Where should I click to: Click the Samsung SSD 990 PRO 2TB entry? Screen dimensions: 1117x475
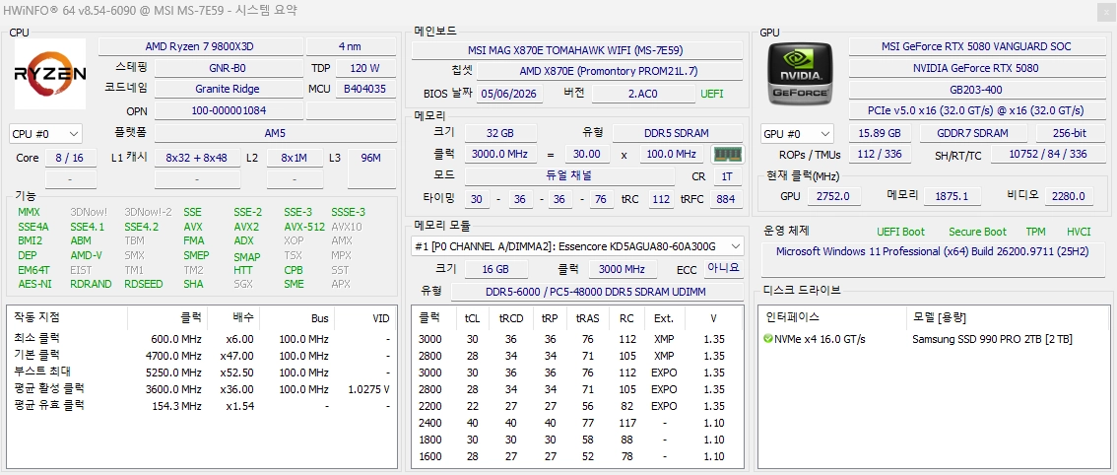(992, 339)
